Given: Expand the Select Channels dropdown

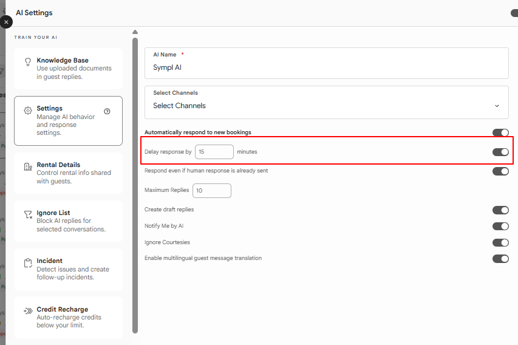Looking at the screenshot, I should [326, 103].
